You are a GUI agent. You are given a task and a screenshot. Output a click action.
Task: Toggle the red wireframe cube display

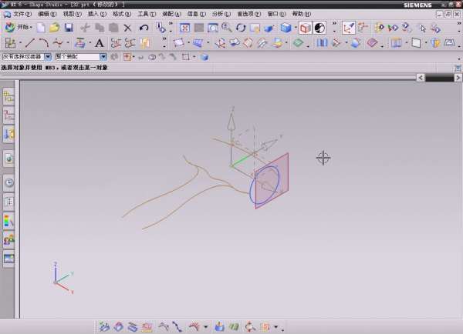pyautogui.click(x=306, y=28)
